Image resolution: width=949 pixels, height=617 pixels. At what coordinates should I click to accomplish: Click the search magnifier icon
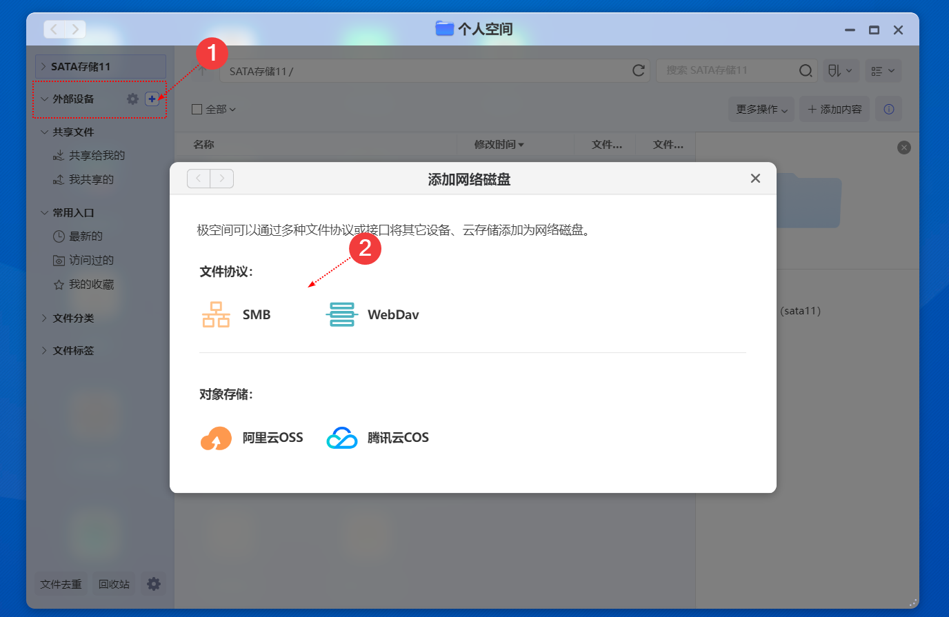coord(806,70)
